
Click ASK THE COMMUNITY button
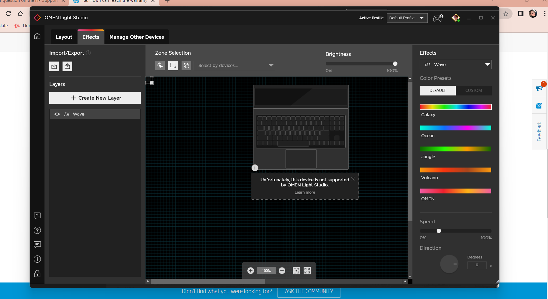[x=309, y=291]
